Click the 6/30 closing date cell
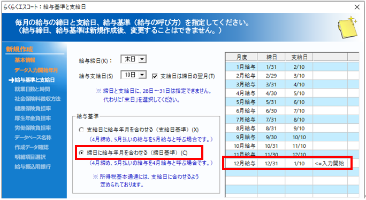The image size is (366, 200). click(x=271, y=111)
